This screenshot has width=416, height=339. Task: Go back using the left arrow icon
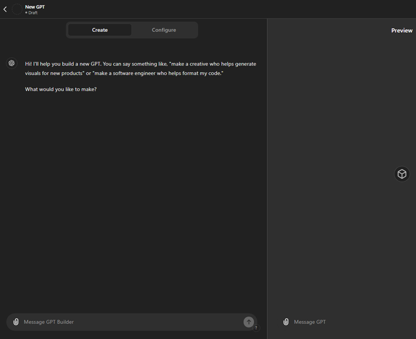[5, 9]
